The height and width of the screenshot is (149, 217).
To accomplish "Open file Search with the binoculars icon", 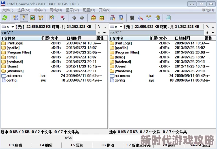I will (x=132, y=18).
